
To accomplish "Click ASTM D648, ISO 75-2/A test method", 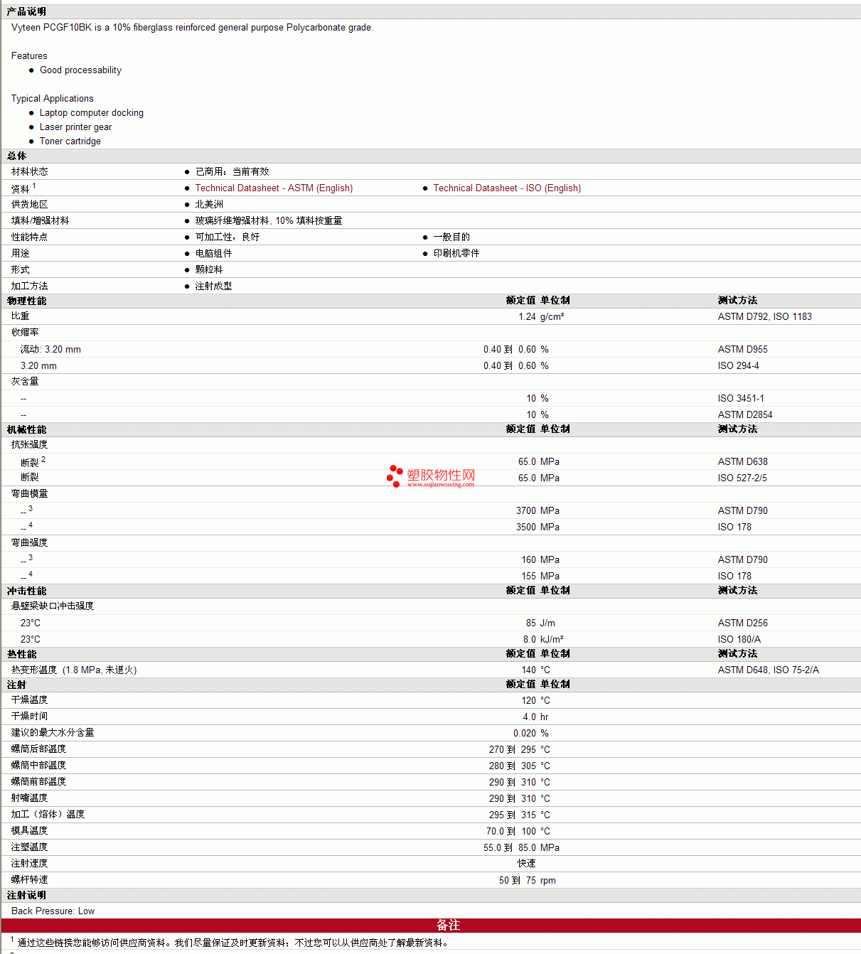I will 769,670.
